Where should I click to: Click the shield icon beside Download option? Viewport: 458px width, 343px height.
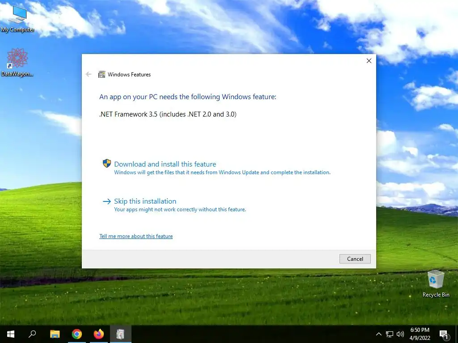(x=107, y=163)
